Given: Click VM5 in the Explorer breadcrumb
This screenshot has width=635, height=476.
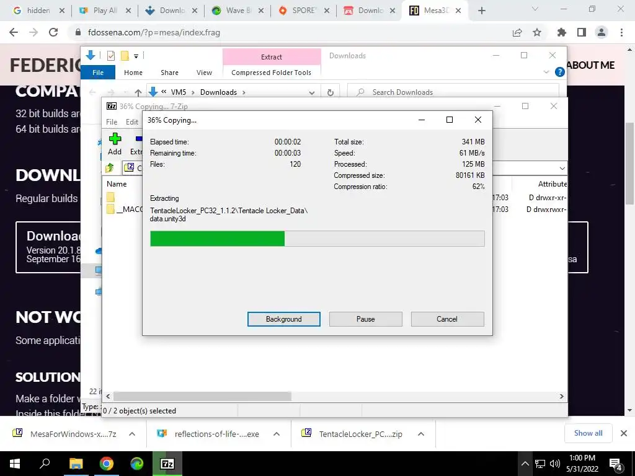Looking at the screenshot, I should (x=178, y=92).
